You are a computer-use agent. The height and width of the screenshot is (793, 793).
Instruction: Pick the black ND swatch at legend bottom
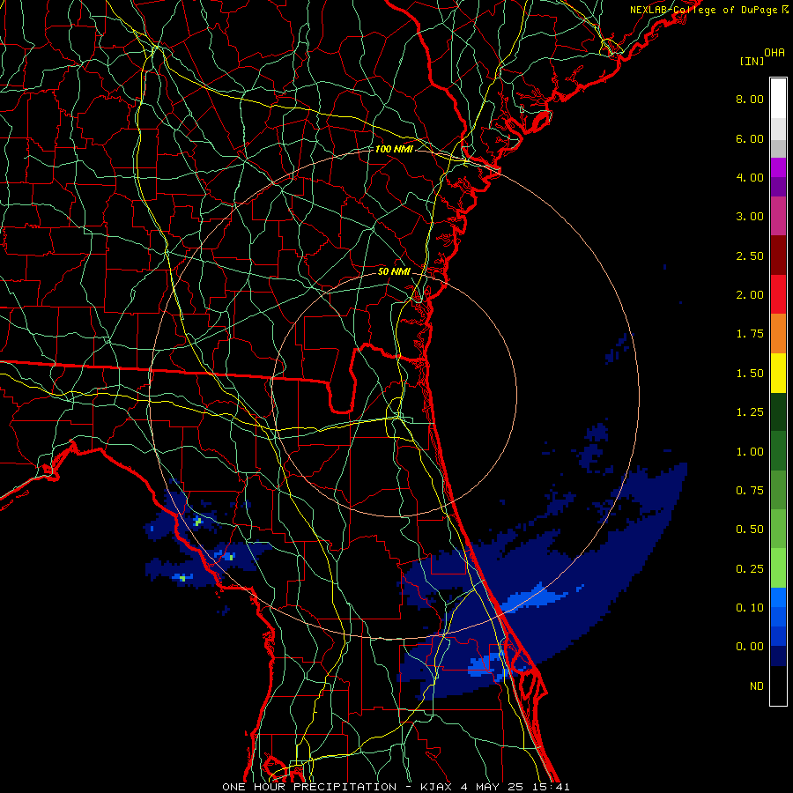point(778,686)
